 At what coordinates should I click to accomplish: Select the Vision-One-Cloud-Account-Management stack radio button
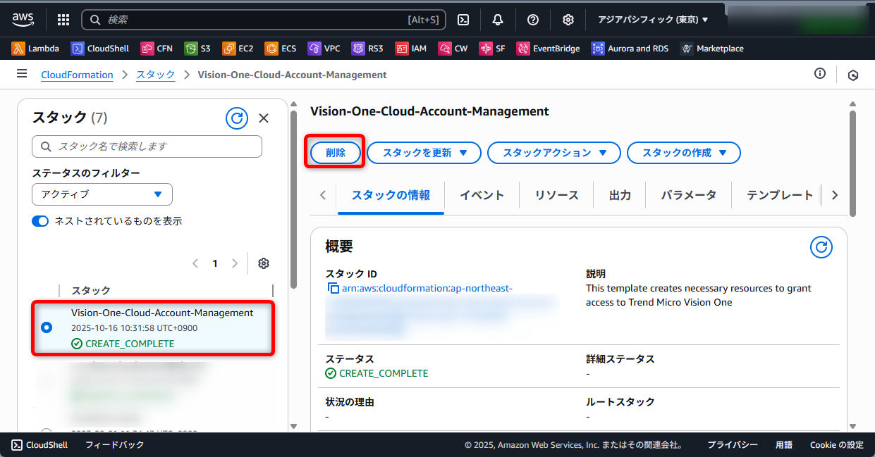[x=47, y=327]
